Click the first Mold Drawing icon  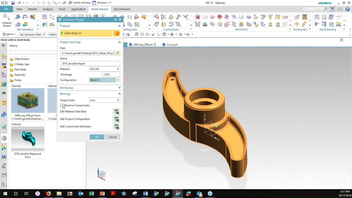point(317,17)
